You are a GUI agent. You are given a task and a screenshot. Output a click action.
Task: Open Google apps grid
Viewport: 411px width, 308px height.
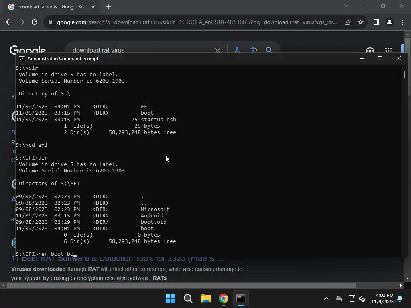[x=389, y=50]
